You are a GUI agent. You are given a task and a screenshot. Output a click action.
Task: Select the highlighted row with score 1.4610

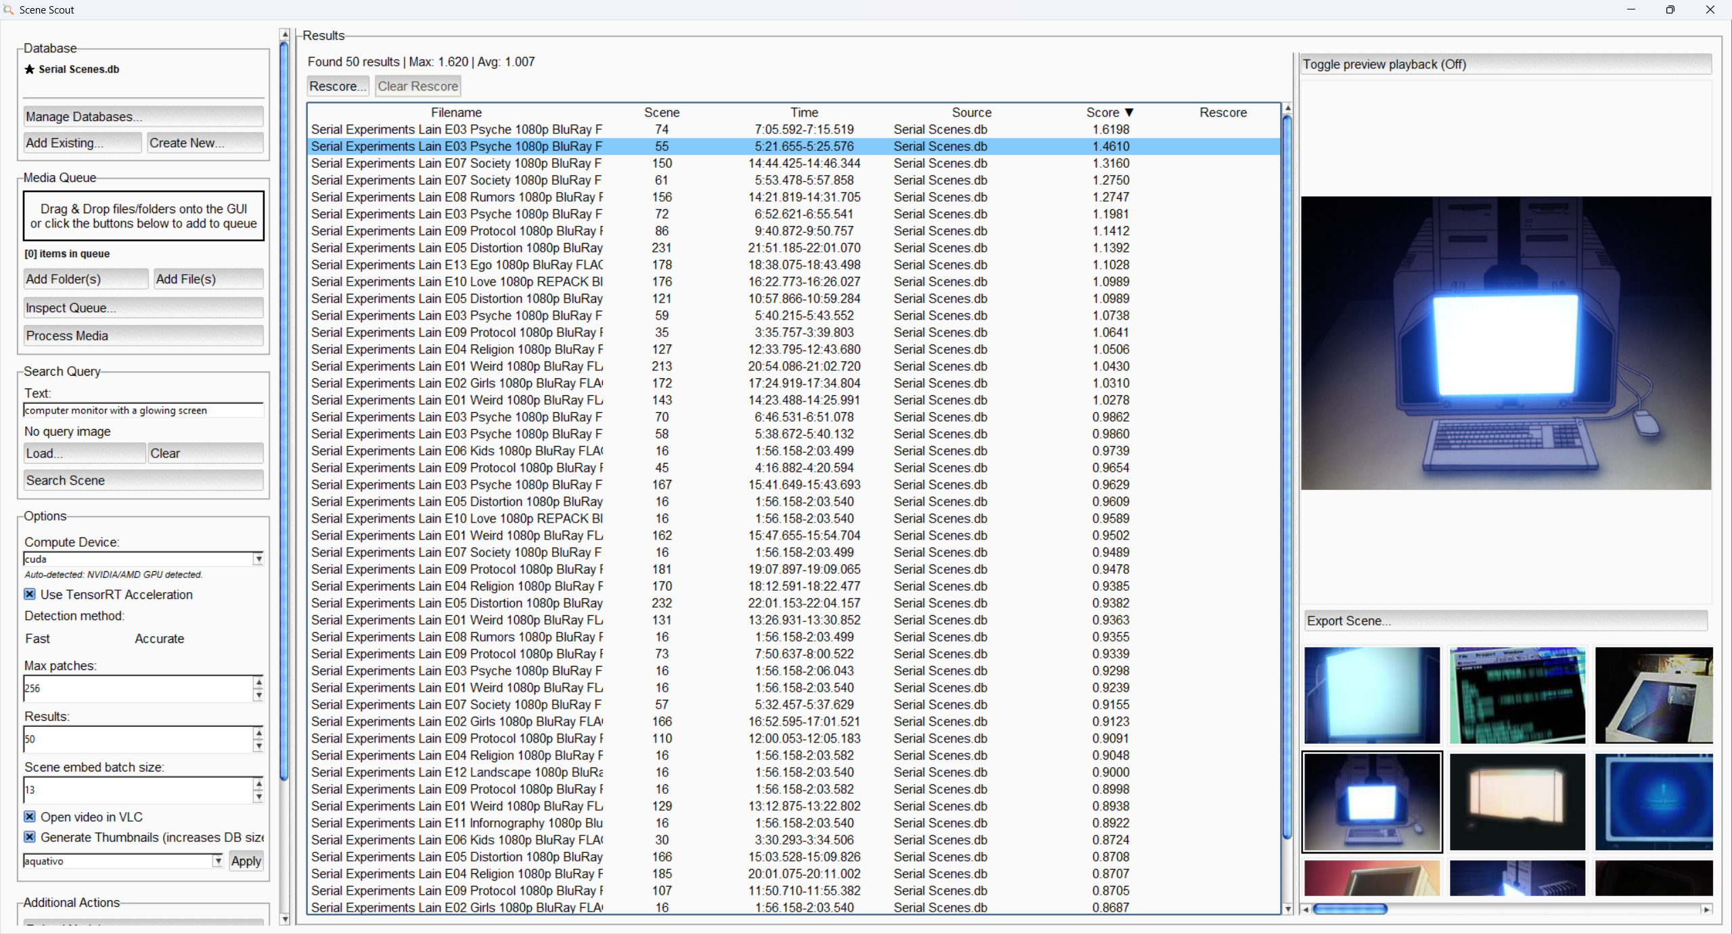coord(794,146)
